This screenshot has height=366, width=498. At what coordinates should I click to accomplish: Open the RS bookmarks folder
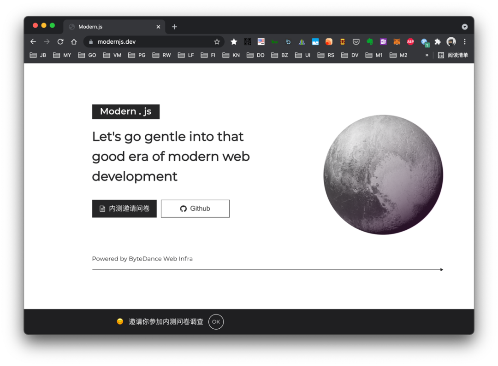click(x=326, y=55)
